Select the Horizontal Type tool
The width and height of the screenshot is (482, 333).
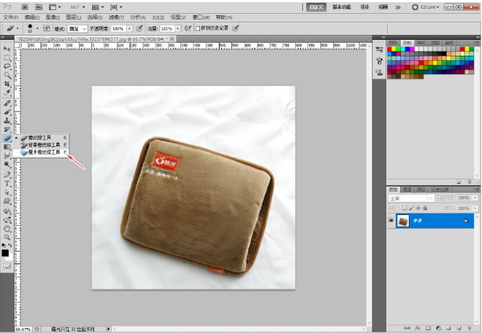pos(7,184)
